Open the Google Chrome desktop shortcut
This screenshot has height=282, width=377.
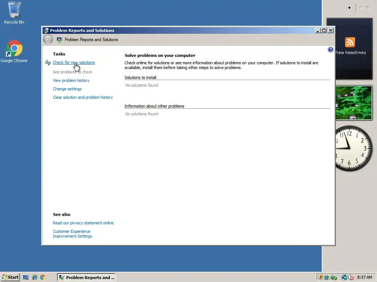14,51
